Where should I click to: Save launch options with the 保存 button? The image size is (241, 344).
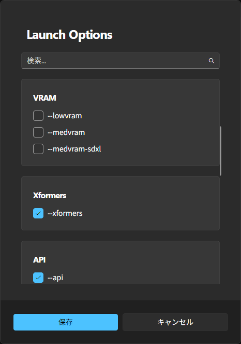66,322
